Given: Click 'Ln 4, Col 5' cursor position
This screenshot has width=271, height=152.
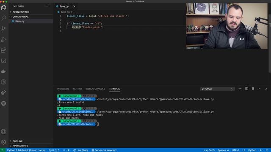Looking at the screenshot, I should (x=208, y=150).
